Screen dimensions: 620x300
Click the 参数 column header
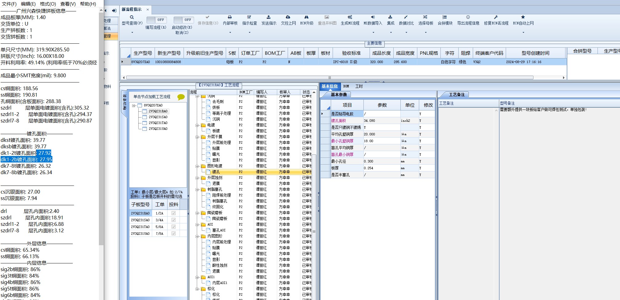(x=382, y=105)
